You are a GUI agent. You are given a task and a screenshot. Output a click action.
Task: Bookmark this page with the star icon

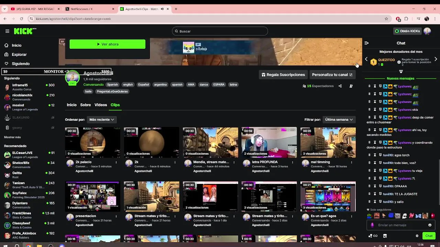pyautogui.click(x=386, y=19)
